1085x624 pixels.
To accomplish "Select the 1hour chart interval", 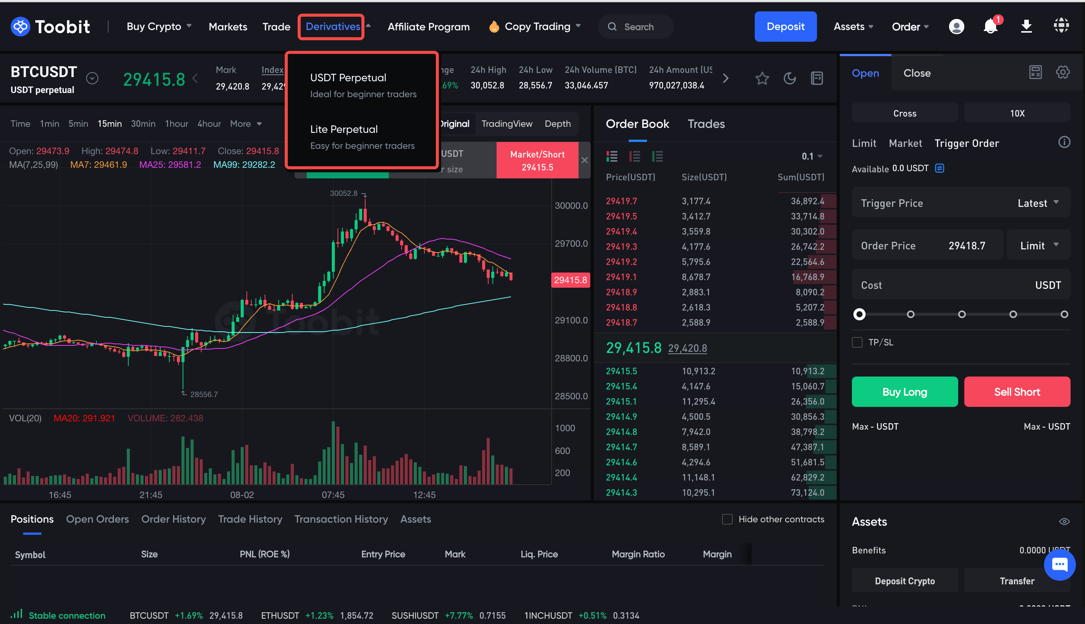I will tap(177, 124).
